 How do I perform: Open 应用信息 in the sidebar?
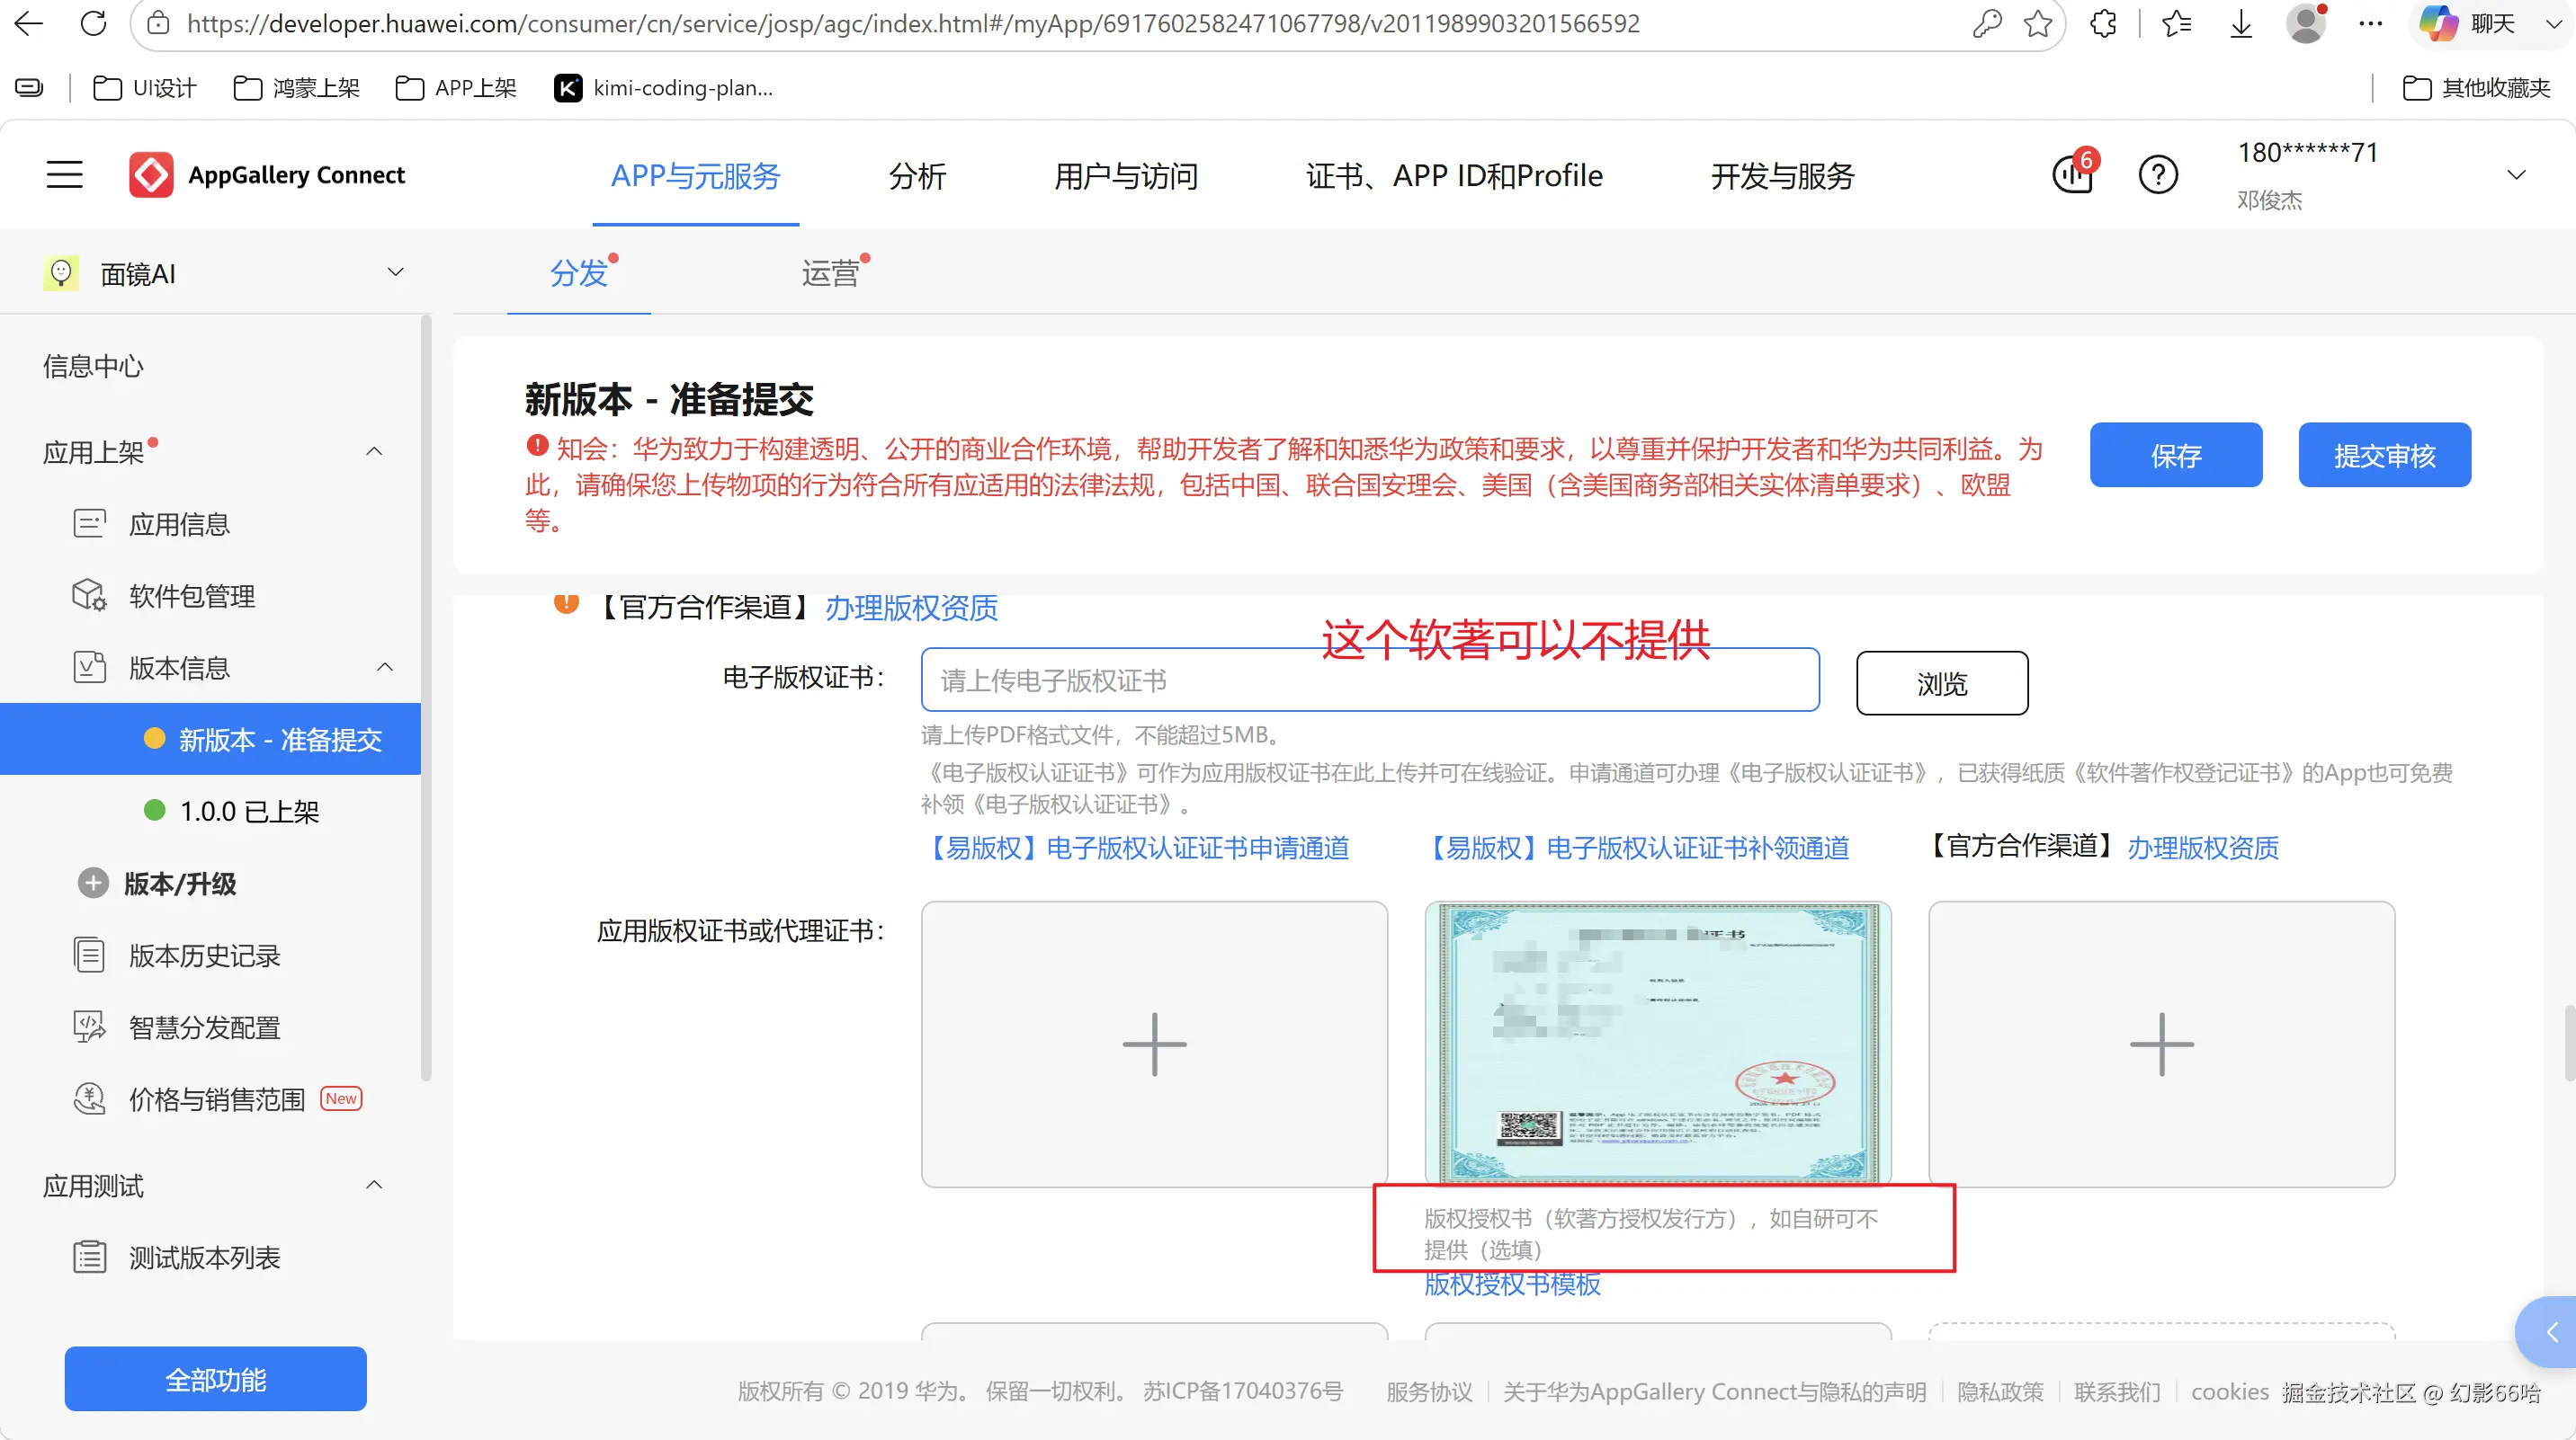[x=179, y=524]
